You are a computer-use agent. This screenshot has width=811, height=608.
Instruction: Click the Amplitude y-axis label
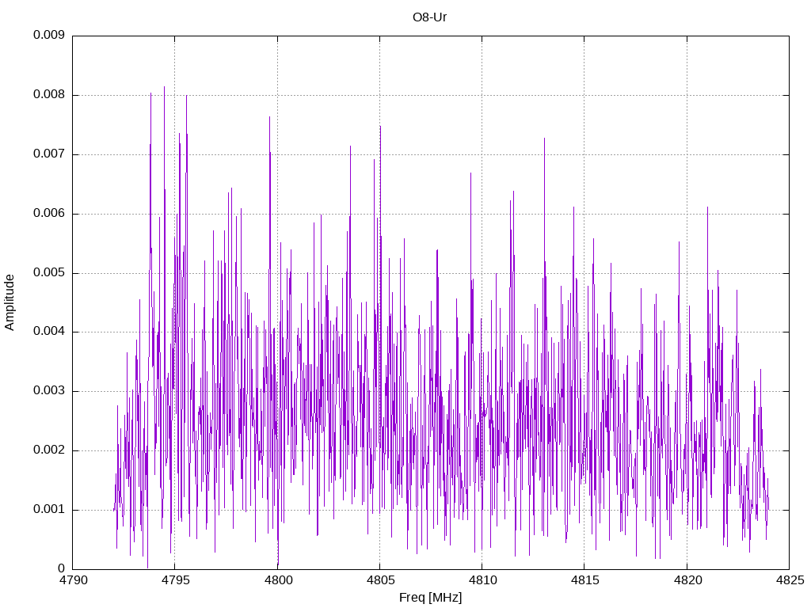10,302
